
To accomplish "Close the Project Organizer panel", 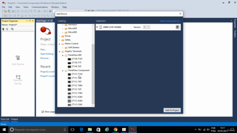I will 33,21.
